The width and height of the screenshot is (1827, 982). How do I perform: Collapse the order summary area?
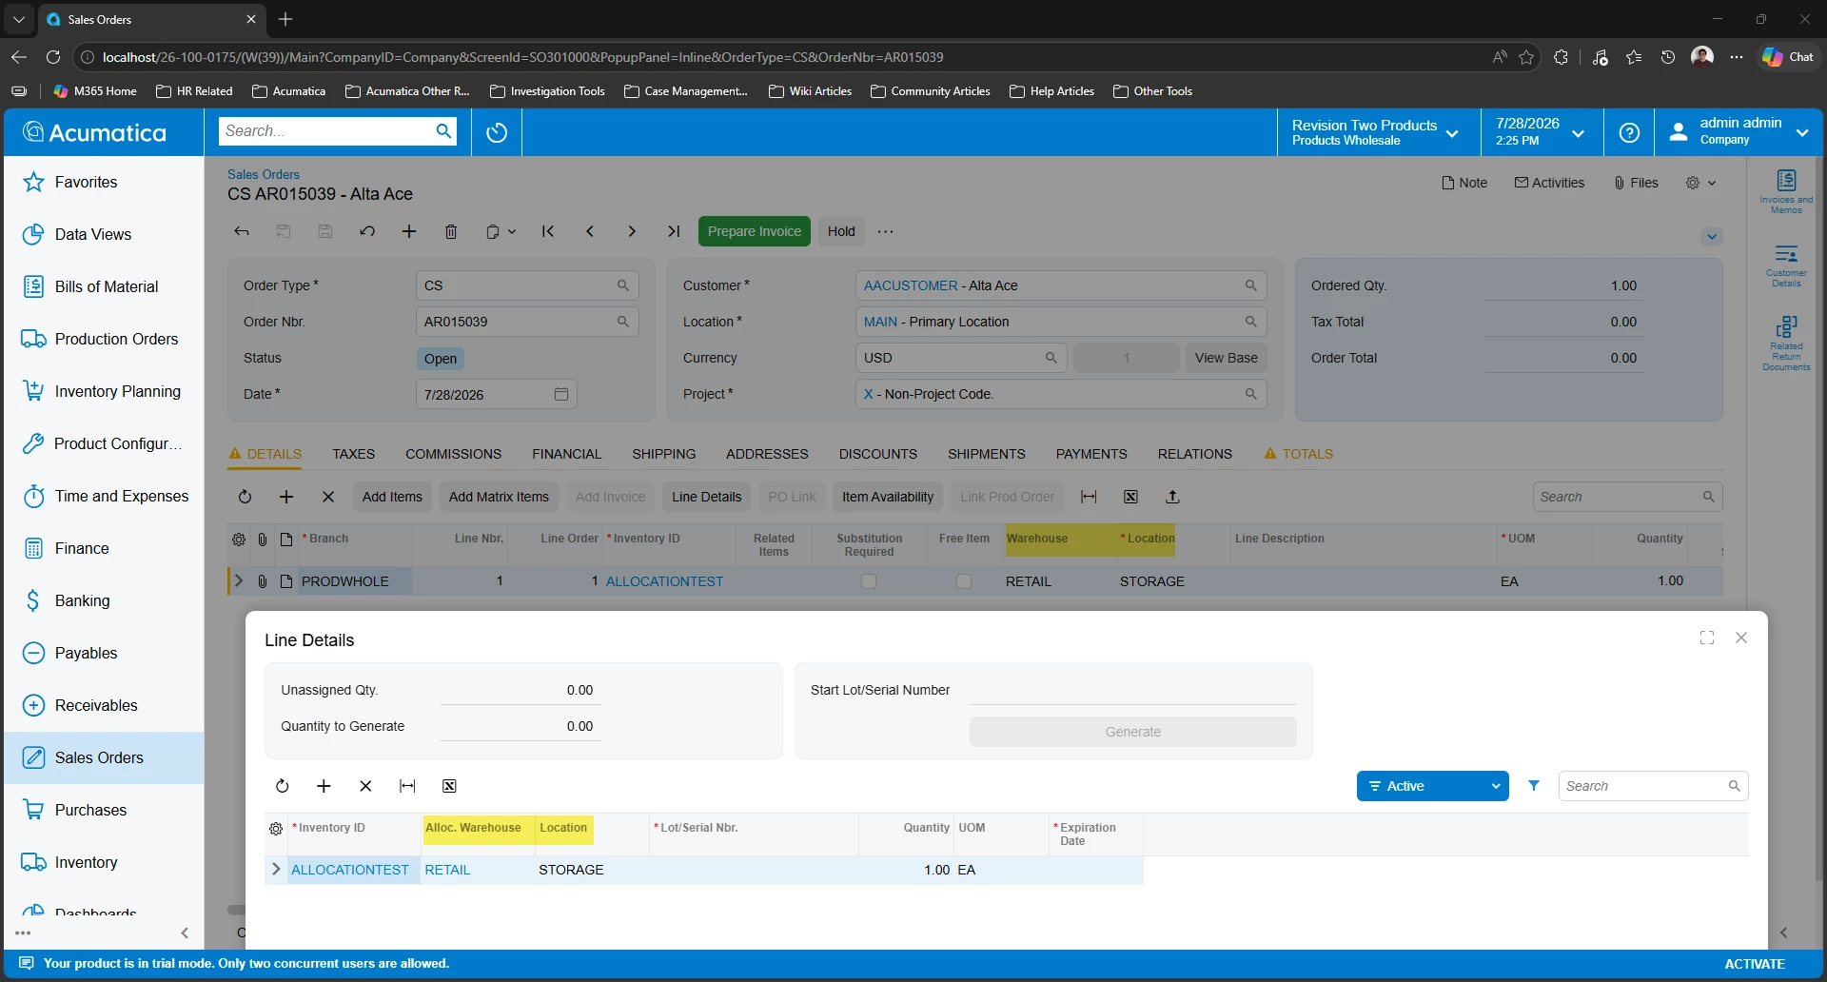1712,236
